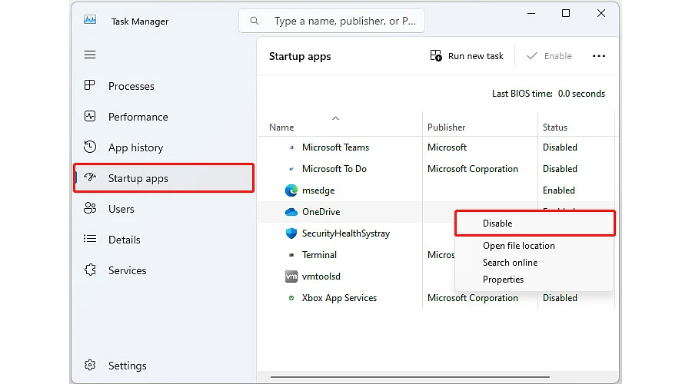Close the Task Manager window
This screenshot has width=692, height=384.
(x=601, y=13)
